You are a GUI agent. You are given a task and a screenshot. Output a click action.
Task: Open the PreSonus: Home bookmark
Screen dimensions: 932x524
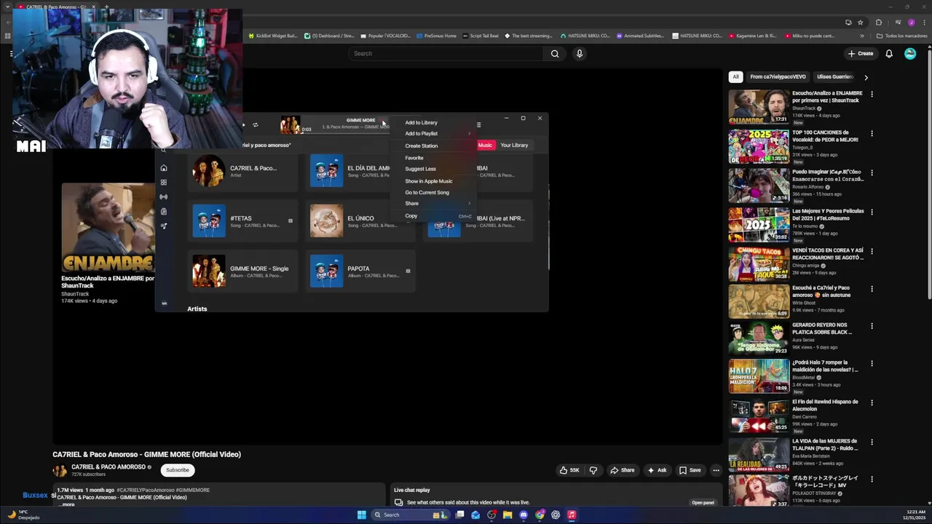pyautogui.click(x=436, y=36)
